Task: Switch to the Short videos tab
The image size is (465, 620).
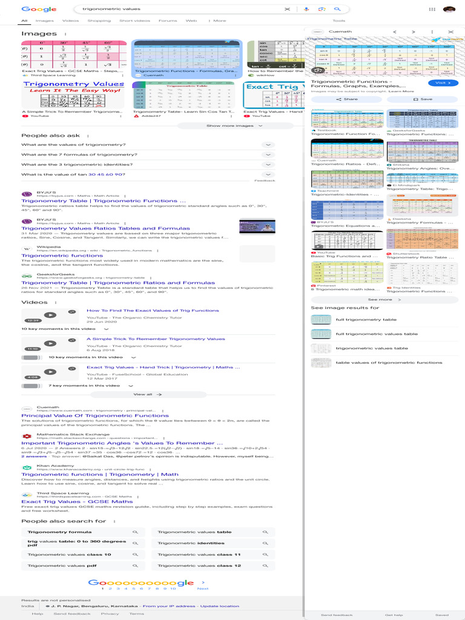Action: coord(134,21)
